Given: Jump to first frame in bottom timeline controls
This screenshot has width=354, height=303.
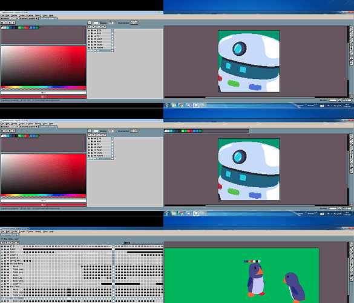Looking at the screenshot, I should click(2, 242).
